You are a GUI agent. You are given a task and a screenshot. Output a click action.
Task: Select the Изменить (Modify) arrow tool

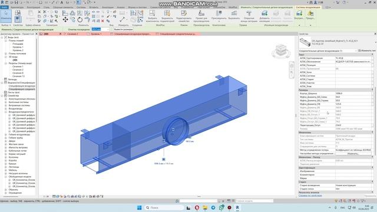[6, 16]
